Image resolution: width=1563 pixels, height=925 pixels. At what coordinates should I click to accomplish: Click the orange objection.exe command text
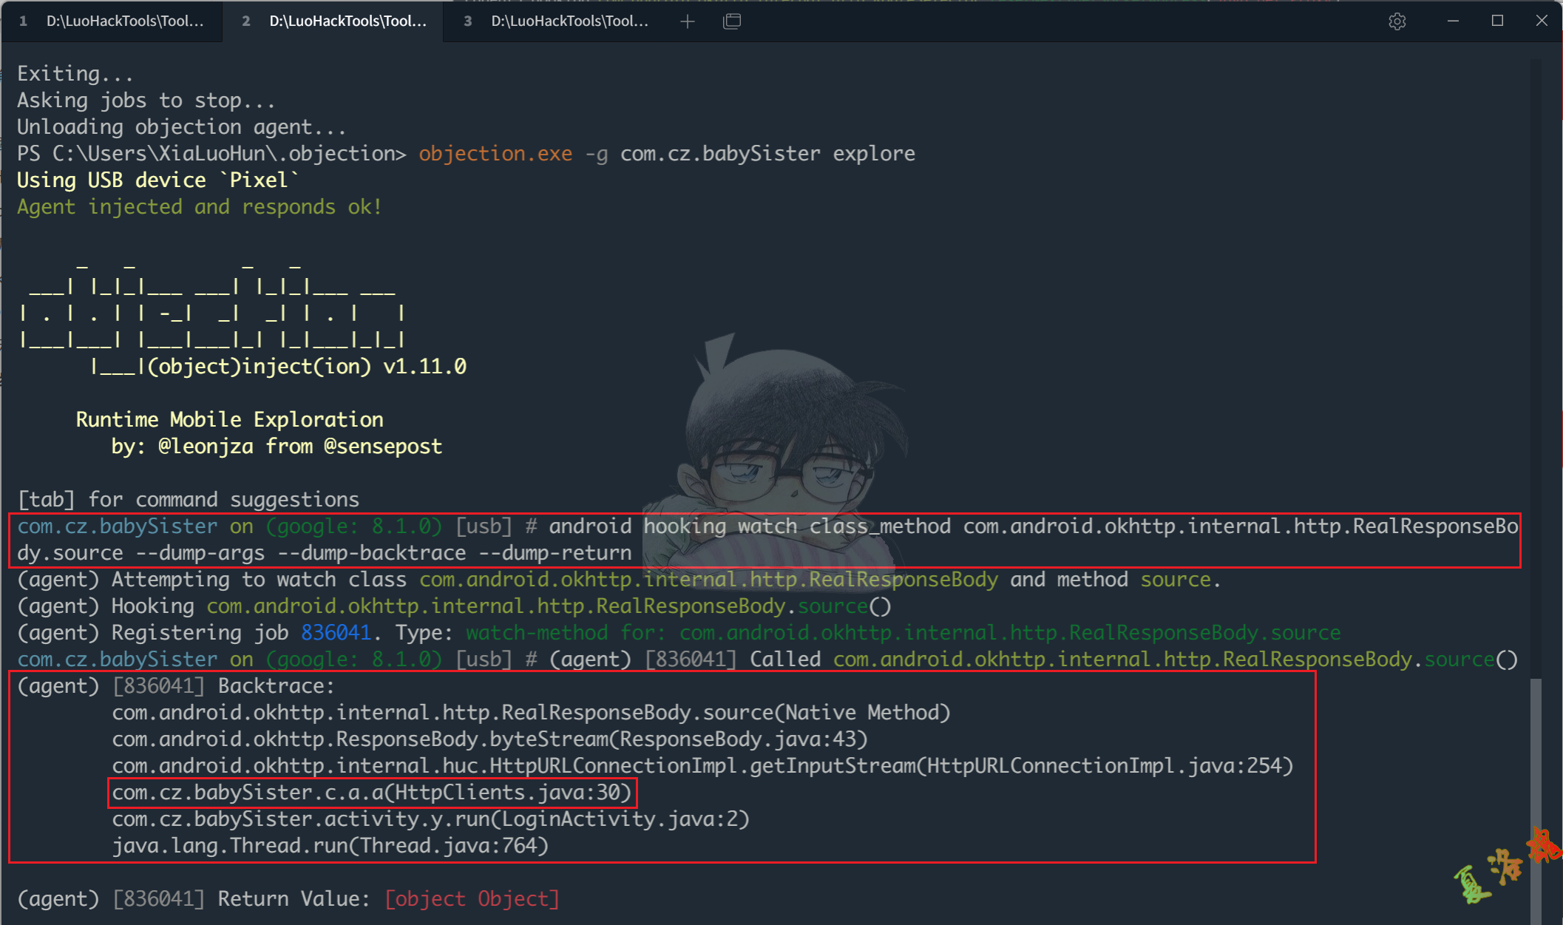point(495,153)
